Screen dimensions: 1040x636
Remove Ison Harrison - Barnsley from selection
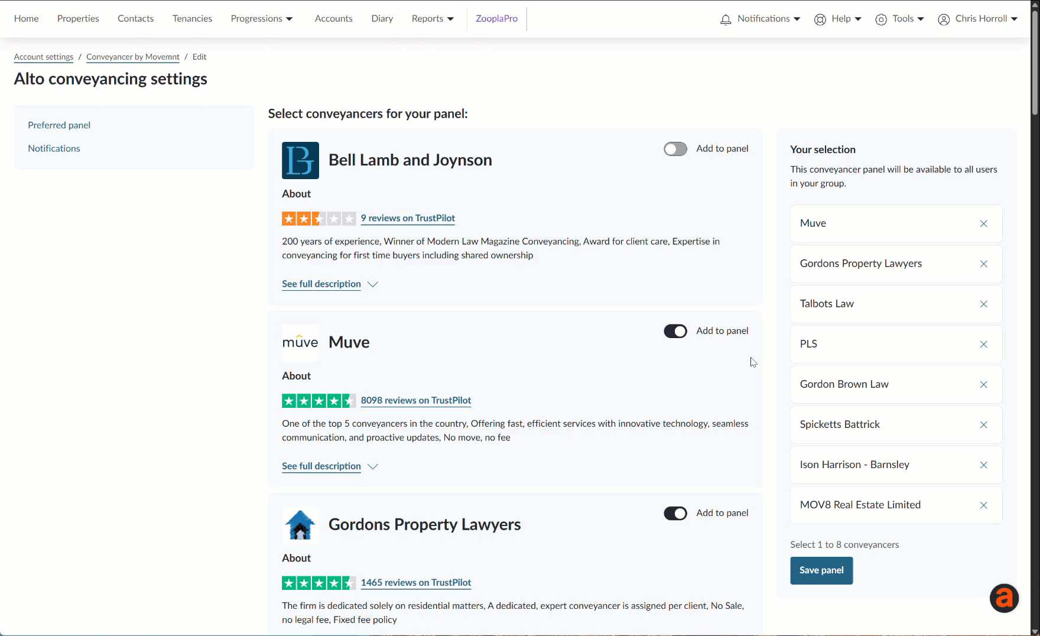pyautogui.click(x=983, y=465)
